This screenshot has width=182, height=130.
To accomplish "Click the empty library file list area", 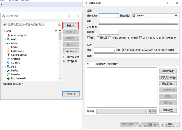I will tap(122, 88).
